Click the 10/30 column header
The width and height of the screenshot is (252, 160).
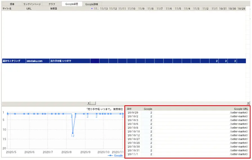pos(232,9)
